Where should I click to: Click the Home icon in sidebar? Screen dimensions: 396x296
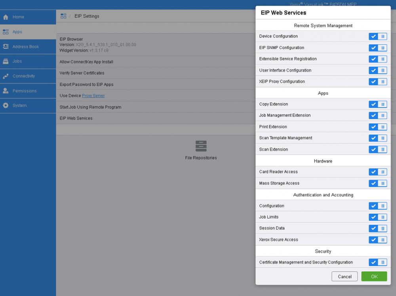[x=6, y=17]
